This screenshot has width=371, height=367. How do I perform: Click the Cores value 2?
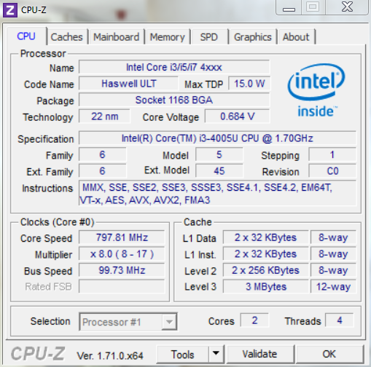[254, 320]
